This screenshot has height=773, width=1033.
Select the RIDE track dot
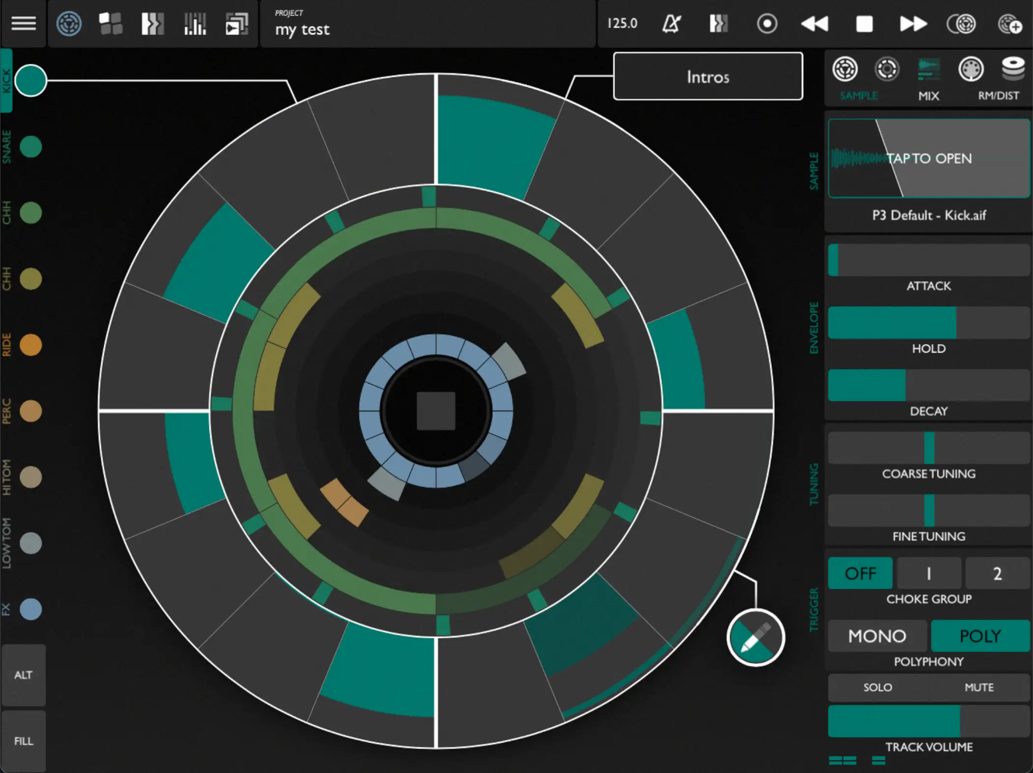pos(30,345)
